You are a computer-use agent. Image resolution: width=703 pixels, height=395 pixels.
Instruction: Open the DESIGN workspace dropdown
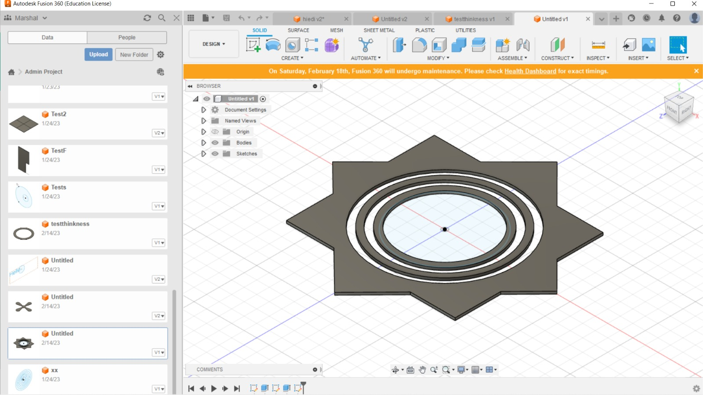pyautogui.click(x=214, y=44)
